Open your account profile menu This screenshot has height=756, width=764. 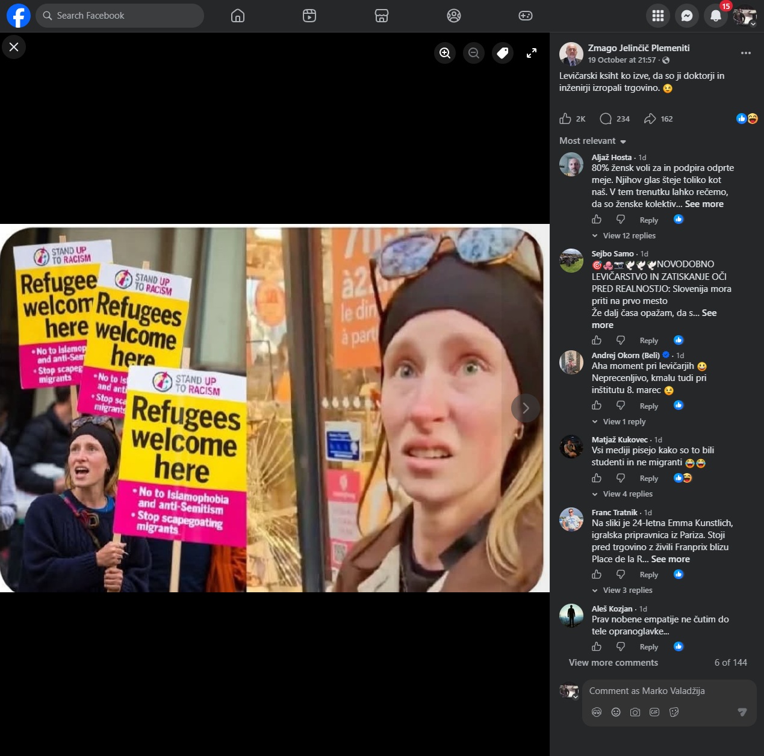745,16
